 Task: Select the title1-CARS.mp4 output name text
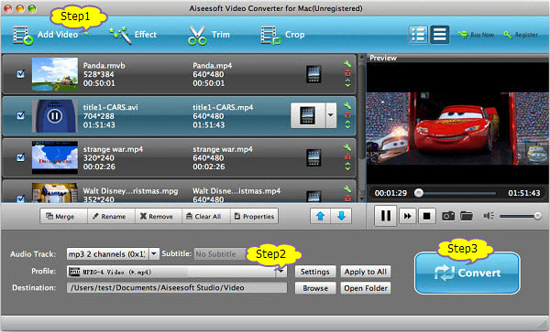223,107
